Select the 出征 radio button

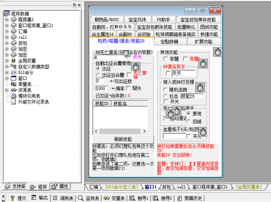pos(98,68)
